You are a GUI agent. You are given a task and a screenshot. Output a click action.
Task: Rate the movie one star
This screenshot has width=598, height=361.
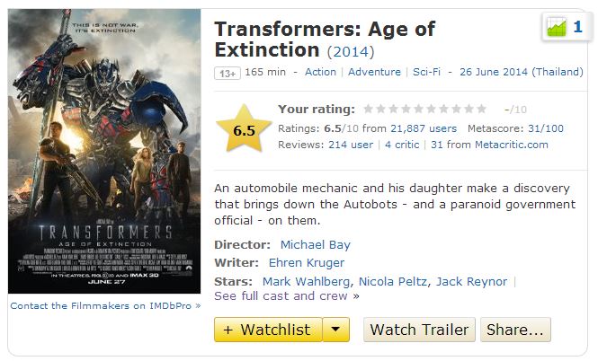click(368, 109)
